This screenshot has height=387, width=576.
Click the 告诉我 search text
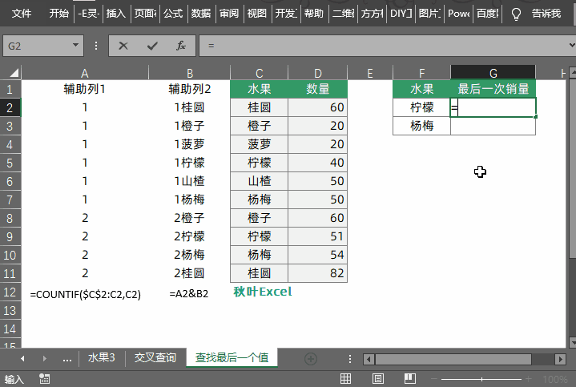coord(546,14)
